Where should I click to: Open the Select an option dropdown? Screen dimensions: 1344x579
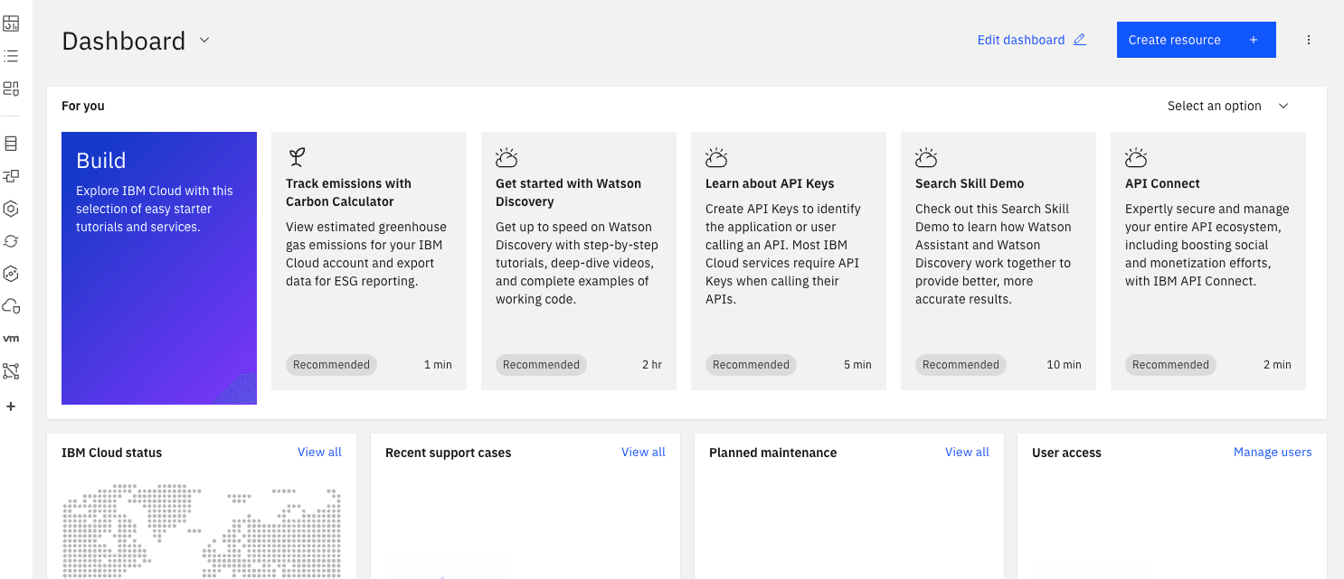click(1226, 106)
